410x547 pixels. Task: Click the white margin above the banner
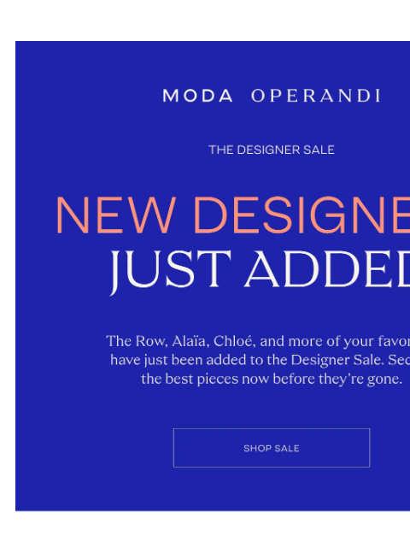pos(205,21)
